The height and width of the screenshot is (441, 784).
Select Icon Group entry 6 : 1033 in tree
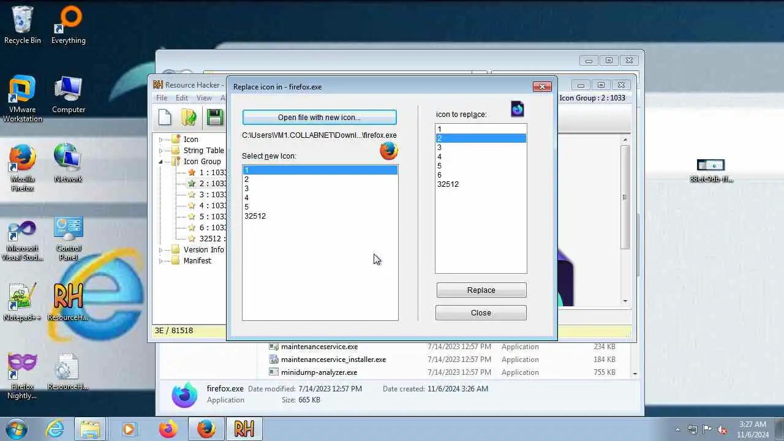coord(207,228)
